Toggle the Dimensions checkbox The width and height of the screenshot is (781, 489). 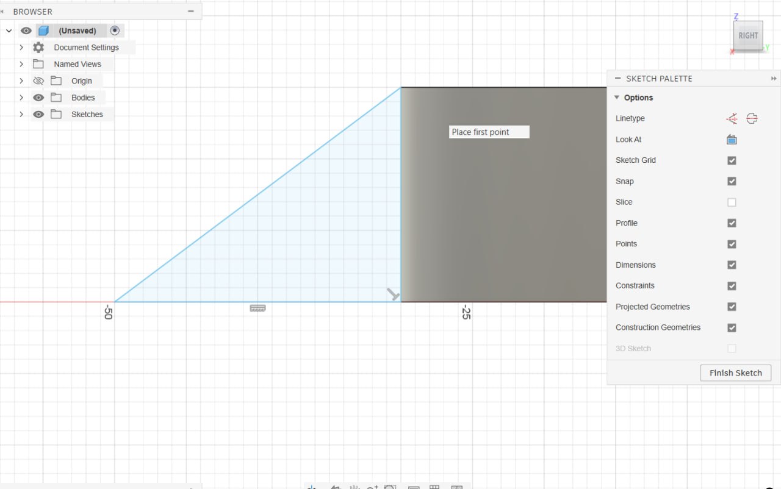click(x=732, y=265)
